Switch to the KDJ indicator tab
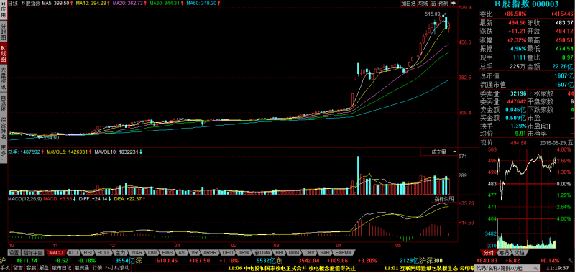 (74, 252)
